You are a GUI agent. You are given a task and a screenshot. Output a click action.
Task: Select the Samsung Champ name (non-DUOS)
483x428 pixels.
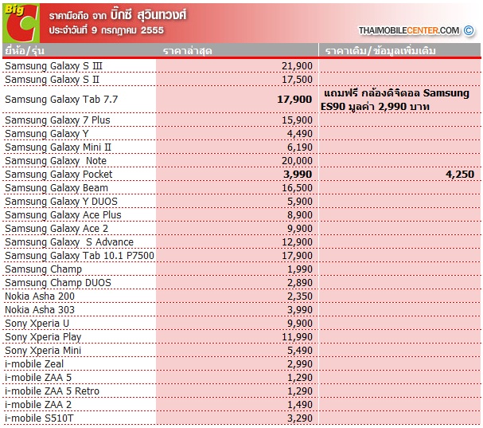pos(44,269)
